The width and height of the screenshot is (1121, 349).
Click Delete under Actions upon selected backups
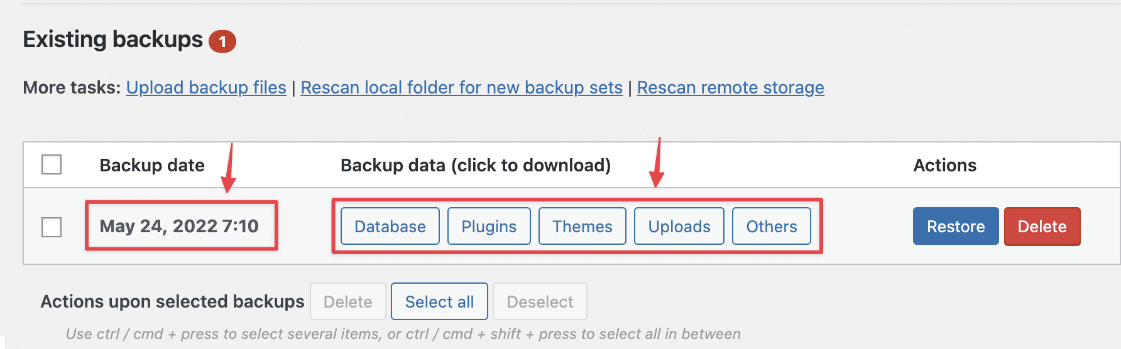pyautogui.click(x=347, y=302)
